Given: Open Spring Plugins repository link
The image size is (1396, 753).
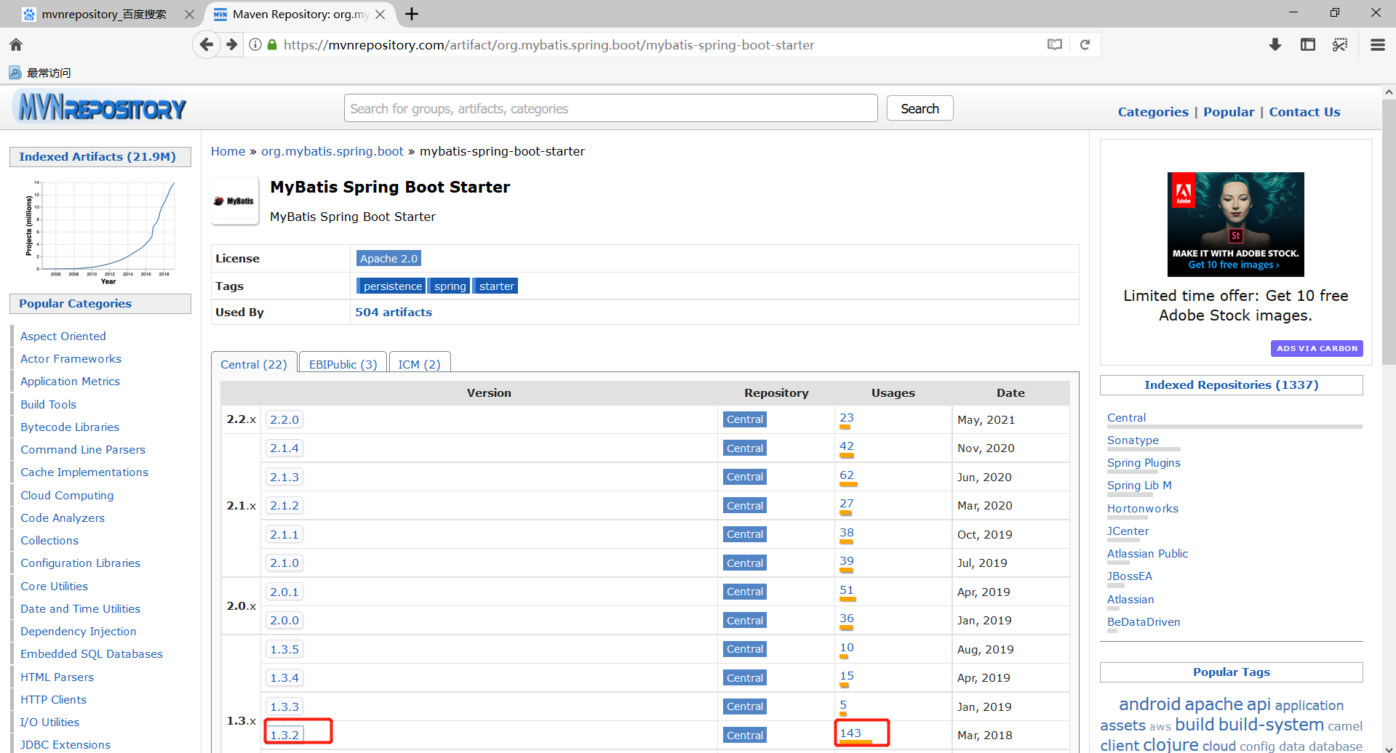Looking at the screenshot, I should tap(1144, 462).
